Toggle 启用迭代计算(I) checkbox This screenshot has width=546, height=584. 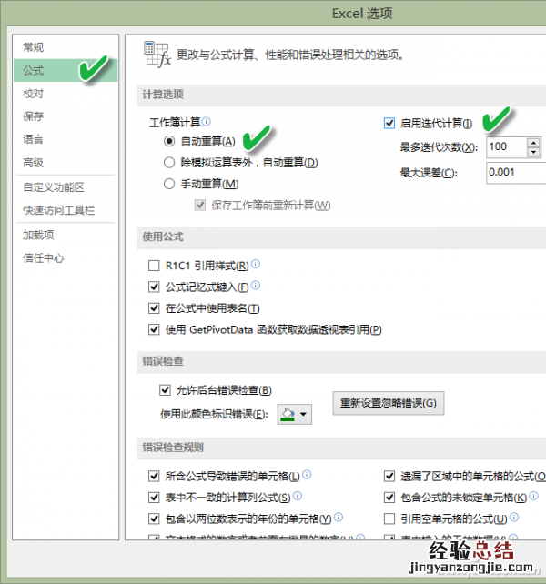click(x=389, y=124)
